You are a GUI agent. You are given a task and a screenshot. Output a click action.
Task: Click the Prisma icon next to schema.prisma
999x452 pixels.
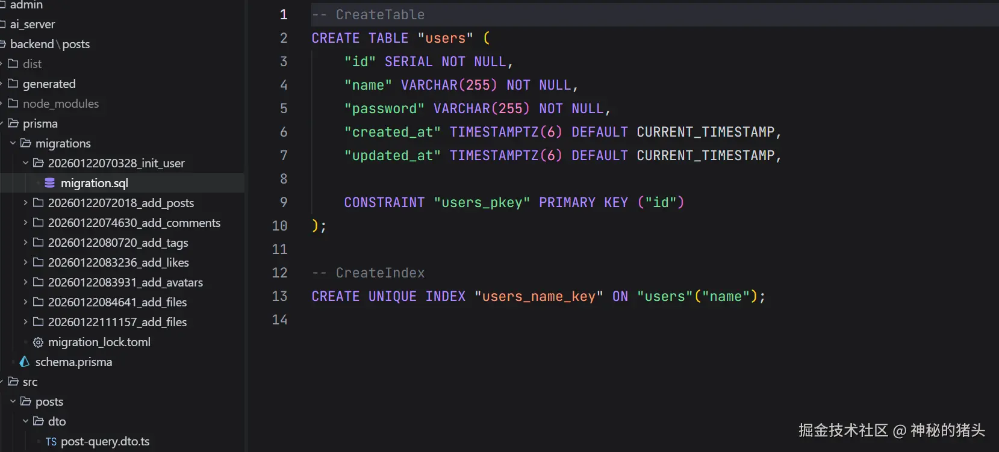(x=25, y=362)
